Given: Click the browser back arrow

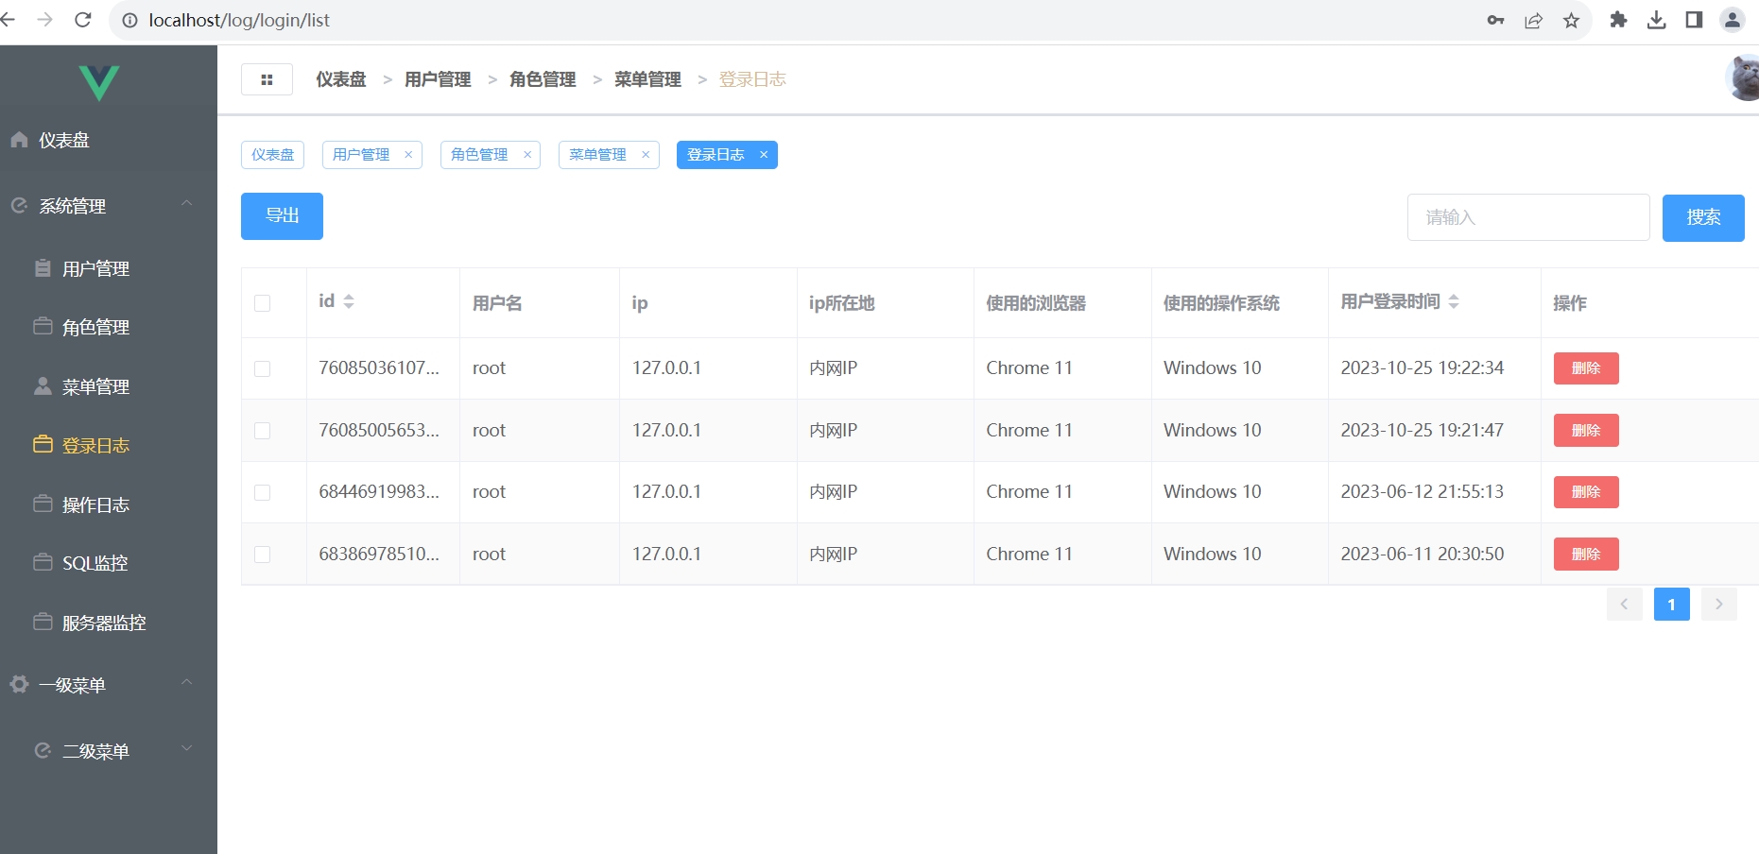Looking at the screenshot, I should point(8,20).
